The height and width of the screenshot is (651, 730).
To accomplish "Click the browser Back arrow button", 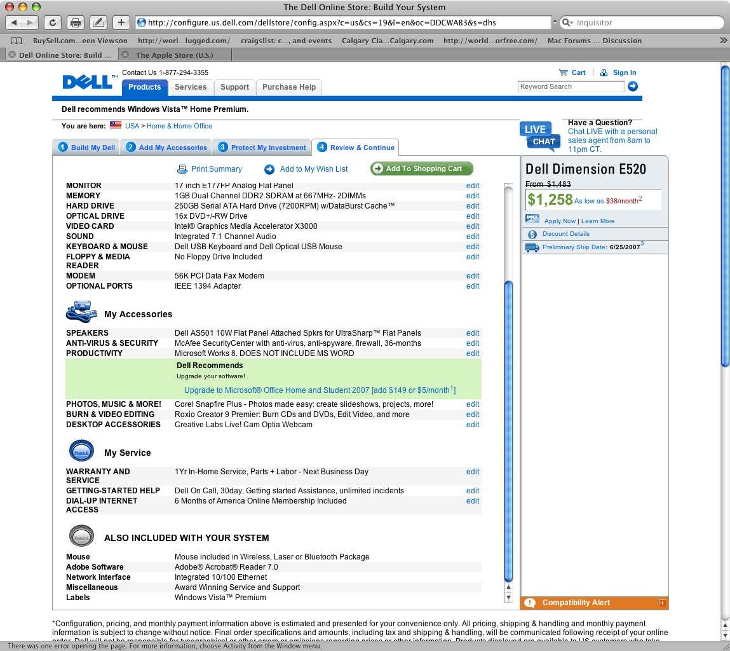I will [13, 22].
